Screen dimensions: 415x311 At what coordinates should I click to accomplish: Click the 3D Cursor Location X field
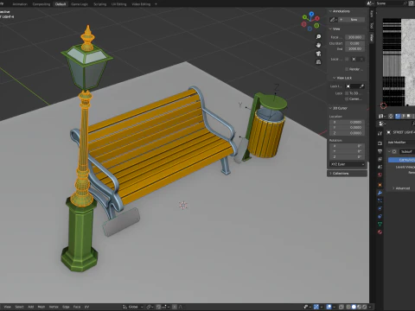(x=348, y=122)
